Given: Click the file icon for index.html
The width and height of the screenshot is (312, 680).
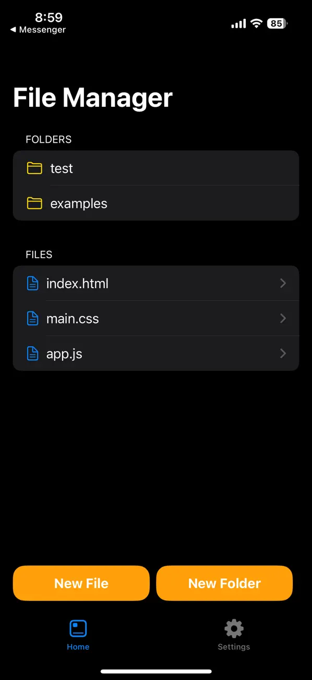Looking at the screenshot, I should pos(32,283).
